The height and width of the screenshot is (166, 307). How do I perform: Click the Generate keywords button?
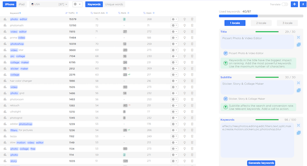coord(261,163)
